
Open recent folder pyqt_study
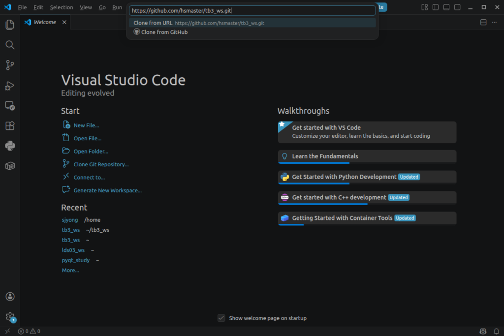point(75,260)
